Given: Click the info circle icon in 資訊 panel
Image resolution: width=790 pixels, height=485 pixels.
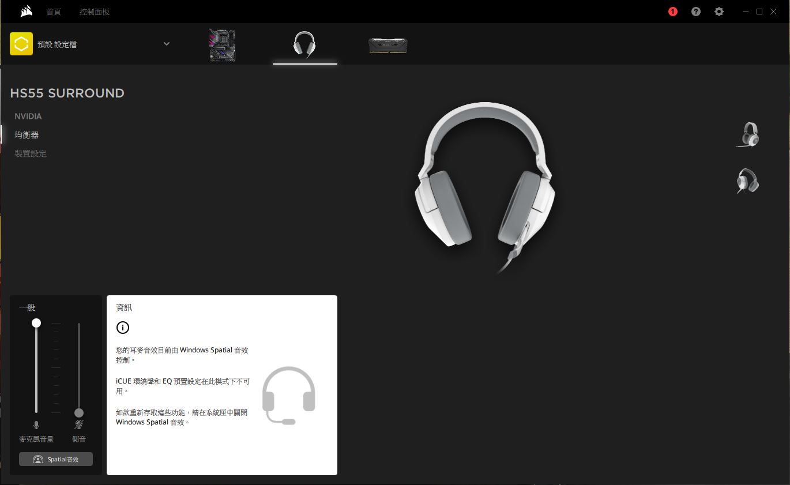Looking at the screenshot, I should pos(123,328).
